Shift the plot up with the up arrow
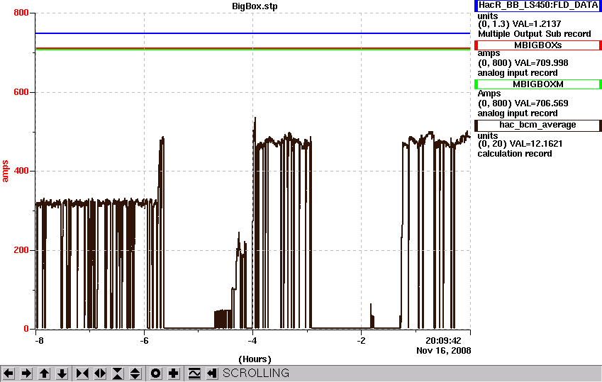Screen dimensions: 602x382 coord(44,373)
